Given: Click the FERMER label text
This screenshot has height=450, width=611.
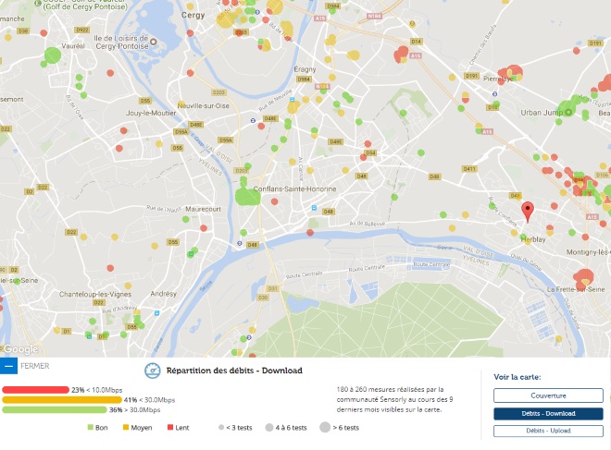Looking at the screenshot, I should point(34,366).
